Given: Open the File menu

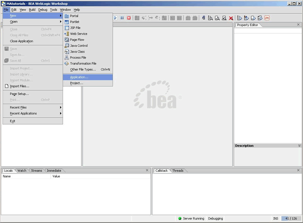Looking at the screenshot, I should (6, 10).
